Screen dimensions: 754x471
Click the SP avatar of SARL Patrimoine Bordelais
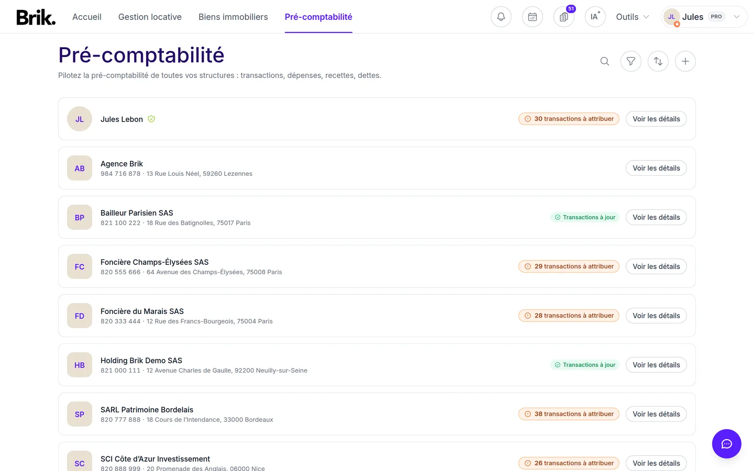(80, 414)
